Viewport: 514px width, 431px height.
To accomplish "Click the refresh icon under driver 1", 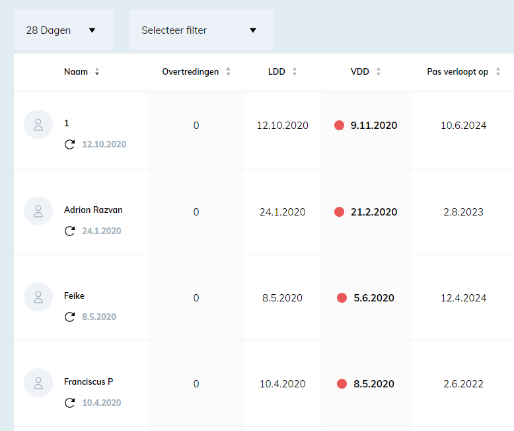I will [x=69, y=144].
